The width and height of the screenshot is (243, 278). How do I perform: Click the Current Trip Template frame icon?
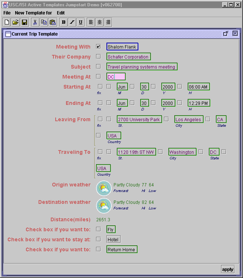tap(8, 34)
